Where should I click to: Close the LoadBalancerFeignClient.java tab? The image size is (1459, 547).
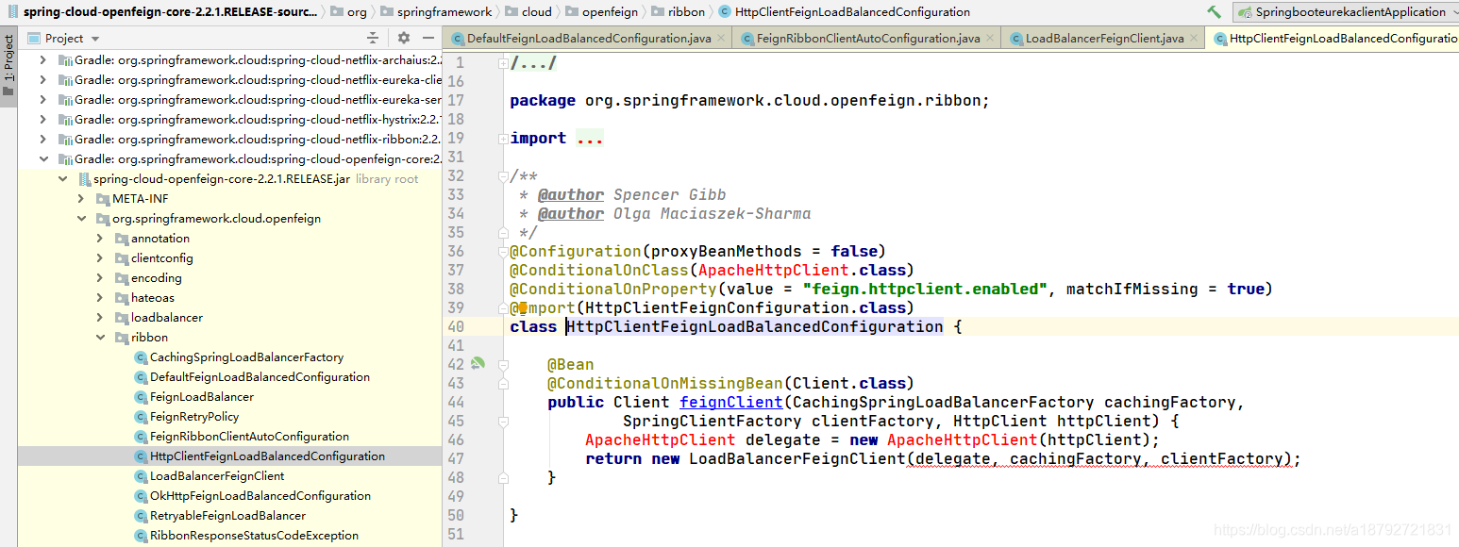tap(1194, 39)
